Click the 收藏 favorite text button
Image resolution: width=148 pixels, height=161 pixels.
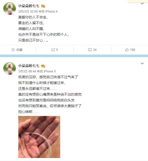click(x=19, y=50)
